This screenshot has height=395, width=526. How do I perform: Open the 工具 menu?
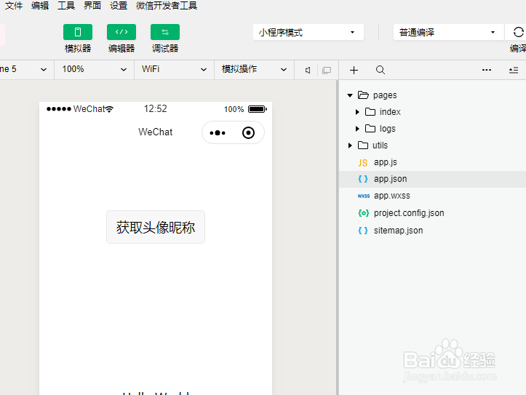coord(66,5)
